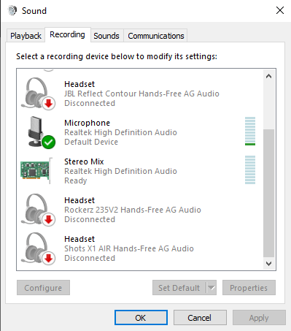This screenshot has width=291, height=331.
Task: Select the Stereo Mix sound card icon
Action: click(x=36, y=170)
